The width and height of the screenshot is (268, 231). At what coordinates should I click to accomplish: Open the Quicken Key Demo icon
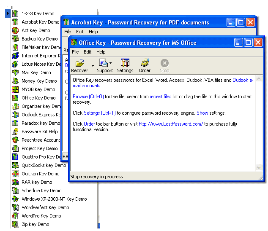(15, 174)
